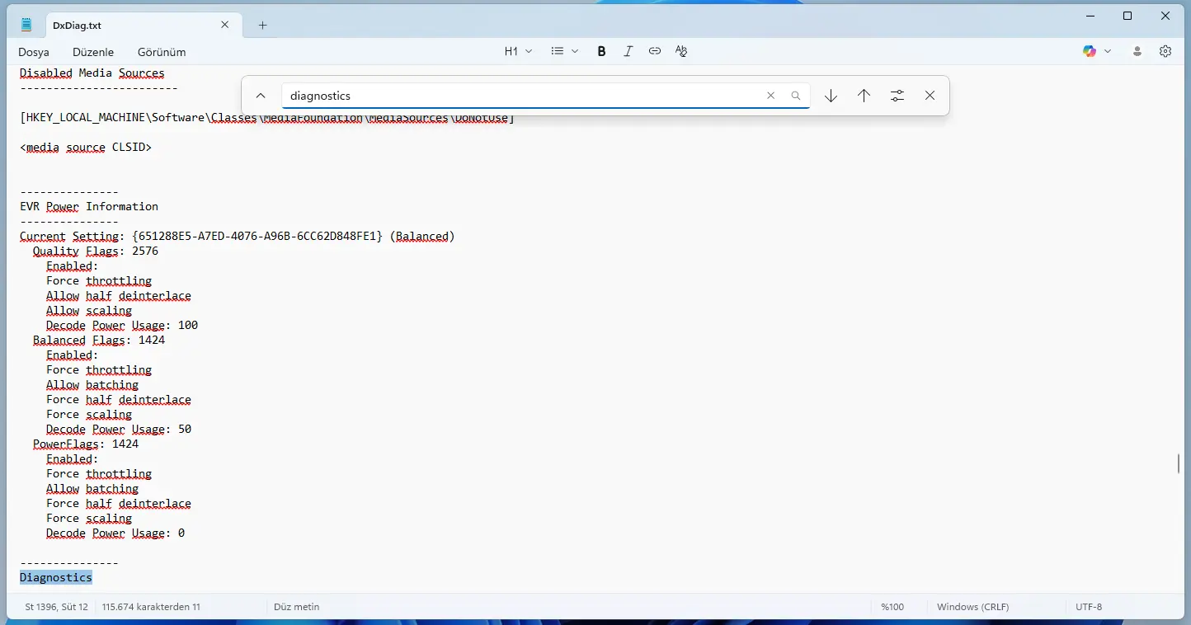Screen dimensions: 1191x625
Task: Click the 'Quality Flags: 2576' line
Action: [96, 251]
